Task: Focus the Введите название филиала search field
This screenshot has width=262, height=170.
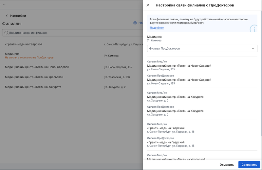Action: pos(72,33)
